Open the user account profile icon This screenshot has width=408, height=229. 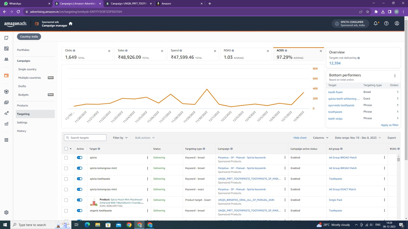coord(397,23)
